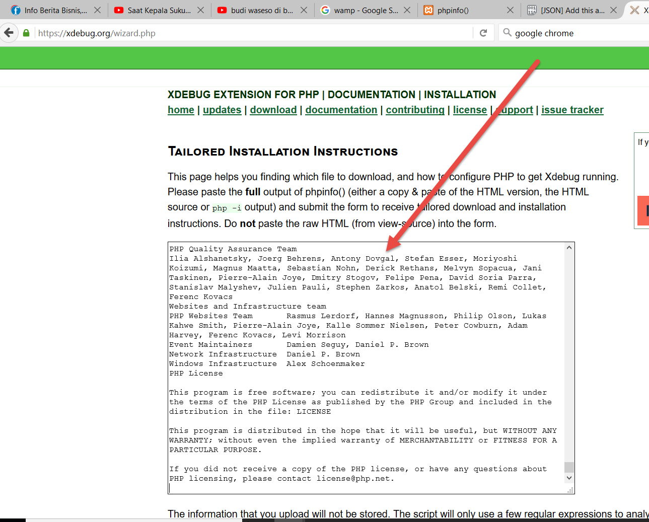Close the Saat Kepala Suku tab
Viewport: 649px width, 522px height.
click(x=201, y=10)
